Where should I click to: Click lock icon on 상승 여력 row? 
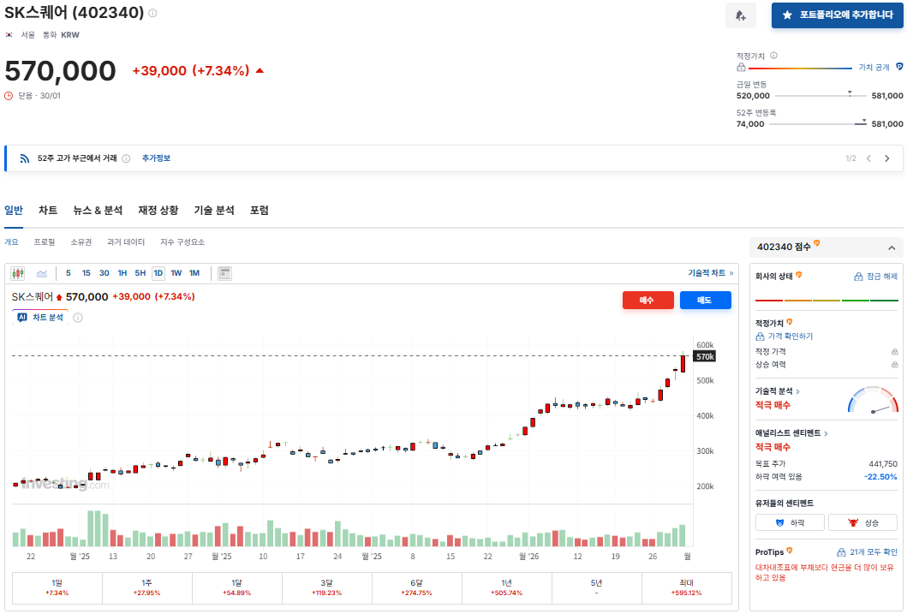pyautogui.click(x=894, y=364)
